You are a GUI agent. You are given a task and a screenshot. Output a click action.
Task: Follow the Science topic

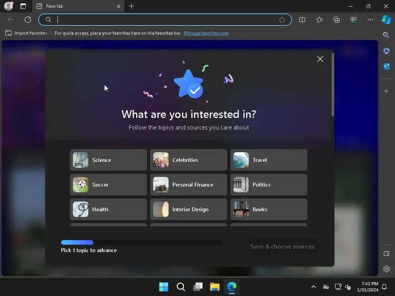coord(108,160)
